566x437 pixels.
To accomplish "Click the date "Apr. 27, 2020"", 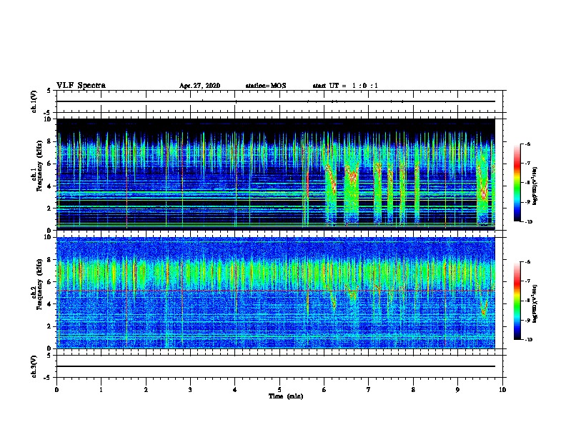I will point(199,86).
